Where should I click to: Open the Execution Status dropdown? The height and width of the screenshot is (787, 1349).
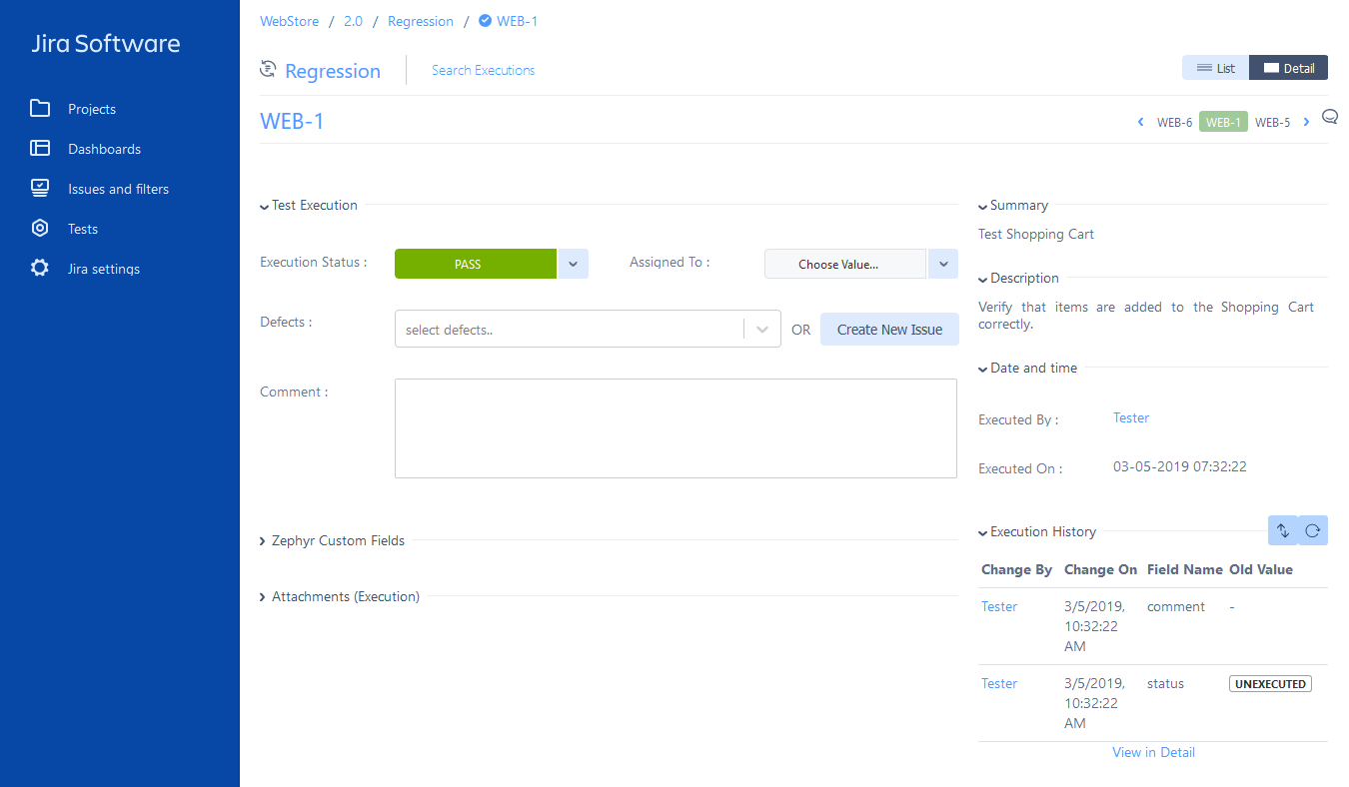tap(572, 263)
